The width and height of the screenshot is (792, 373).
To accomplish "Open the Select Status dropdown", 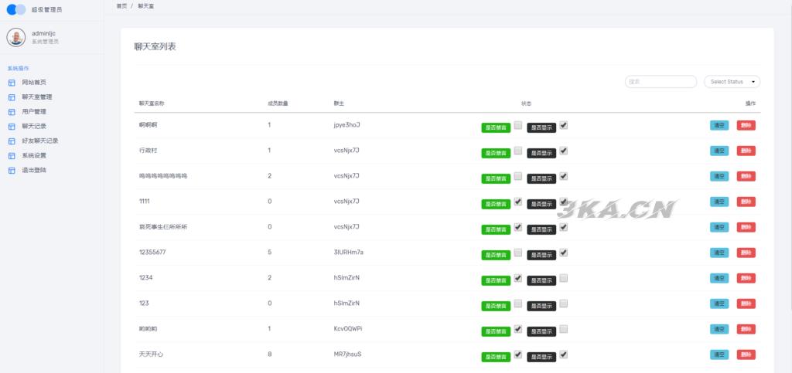I will point(732,82).
